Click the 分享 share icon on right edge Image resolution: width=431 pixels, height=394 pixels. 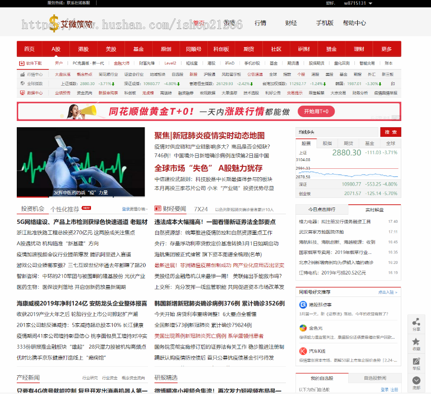point(416,322)
